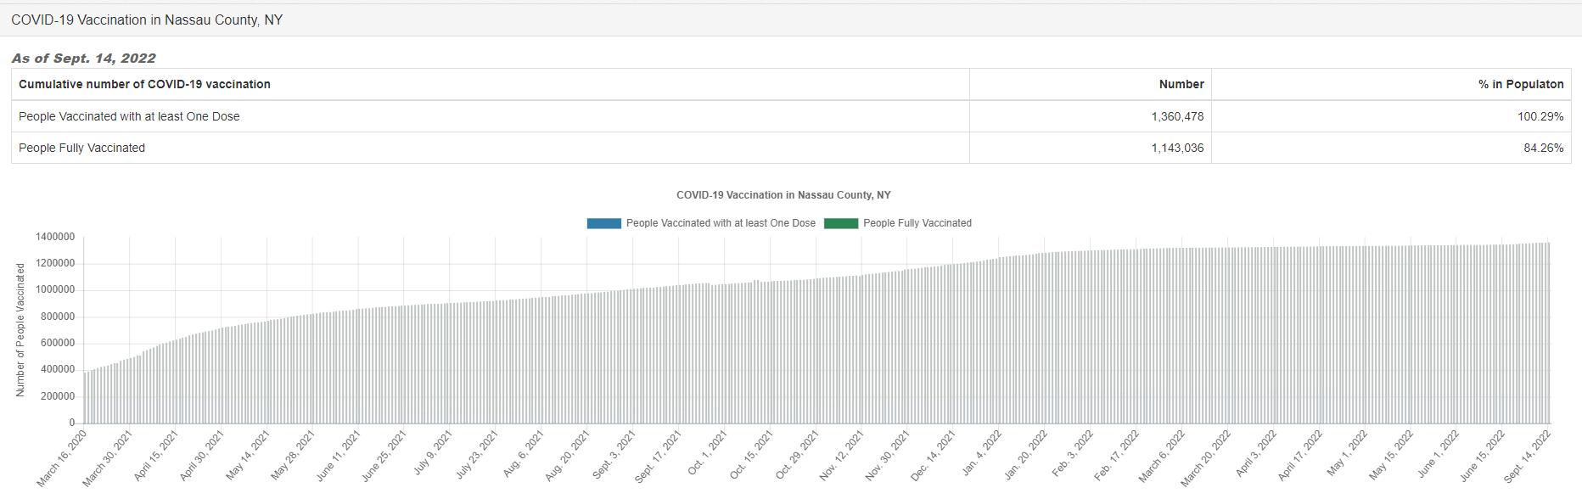Toggle the blue At Least One Dose legend swatch
1582x499 pixels.
tap(603, 223)
